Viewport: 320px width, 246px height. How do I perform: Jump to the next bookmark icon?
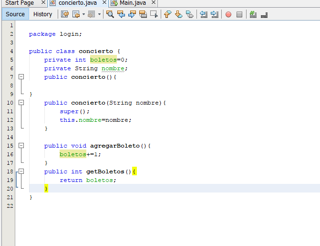(x=179, y=14)
